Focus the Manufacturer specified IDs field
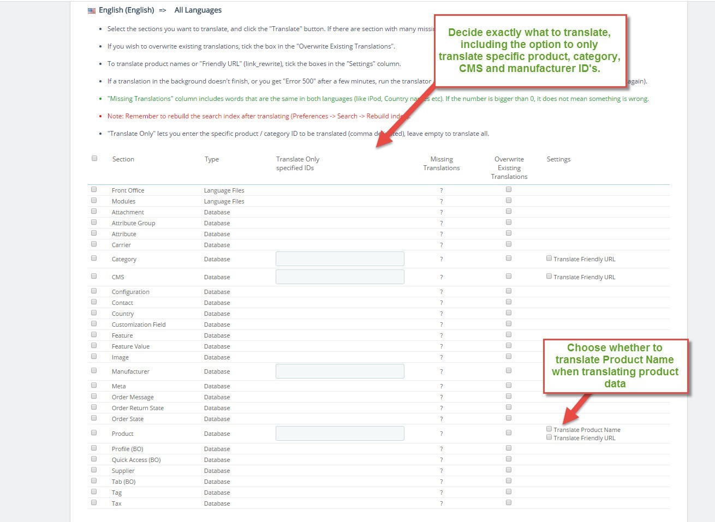The height and width of the screenshot is (522, 715). click(x=339, y=371)
